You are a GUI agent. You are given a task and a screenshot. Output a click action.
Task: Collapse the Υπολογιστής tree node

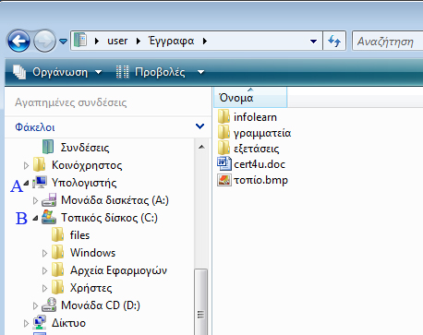click(27, 183)
